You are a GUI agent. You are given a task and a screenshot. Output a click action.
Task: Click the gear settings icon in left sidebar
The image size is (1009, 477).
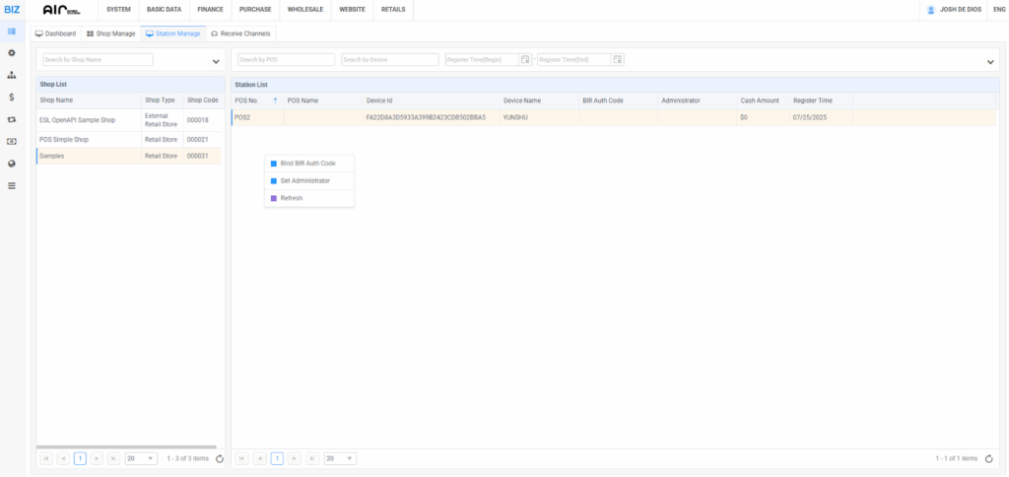(x=11, y=52)
